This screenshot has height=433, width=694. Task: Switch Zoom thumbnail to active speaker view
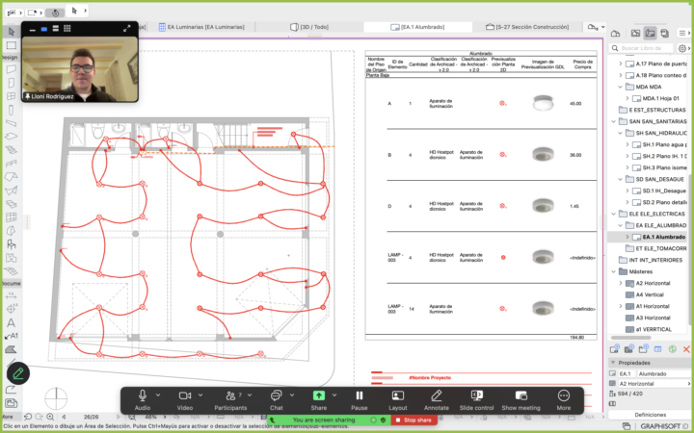coord(43,29)
